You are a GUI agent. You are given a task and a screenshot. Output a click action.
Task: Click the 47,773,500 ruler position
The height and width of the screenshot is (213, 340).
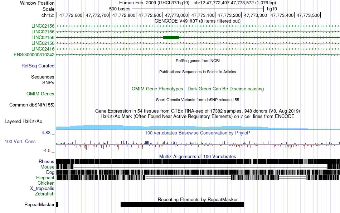308,15
